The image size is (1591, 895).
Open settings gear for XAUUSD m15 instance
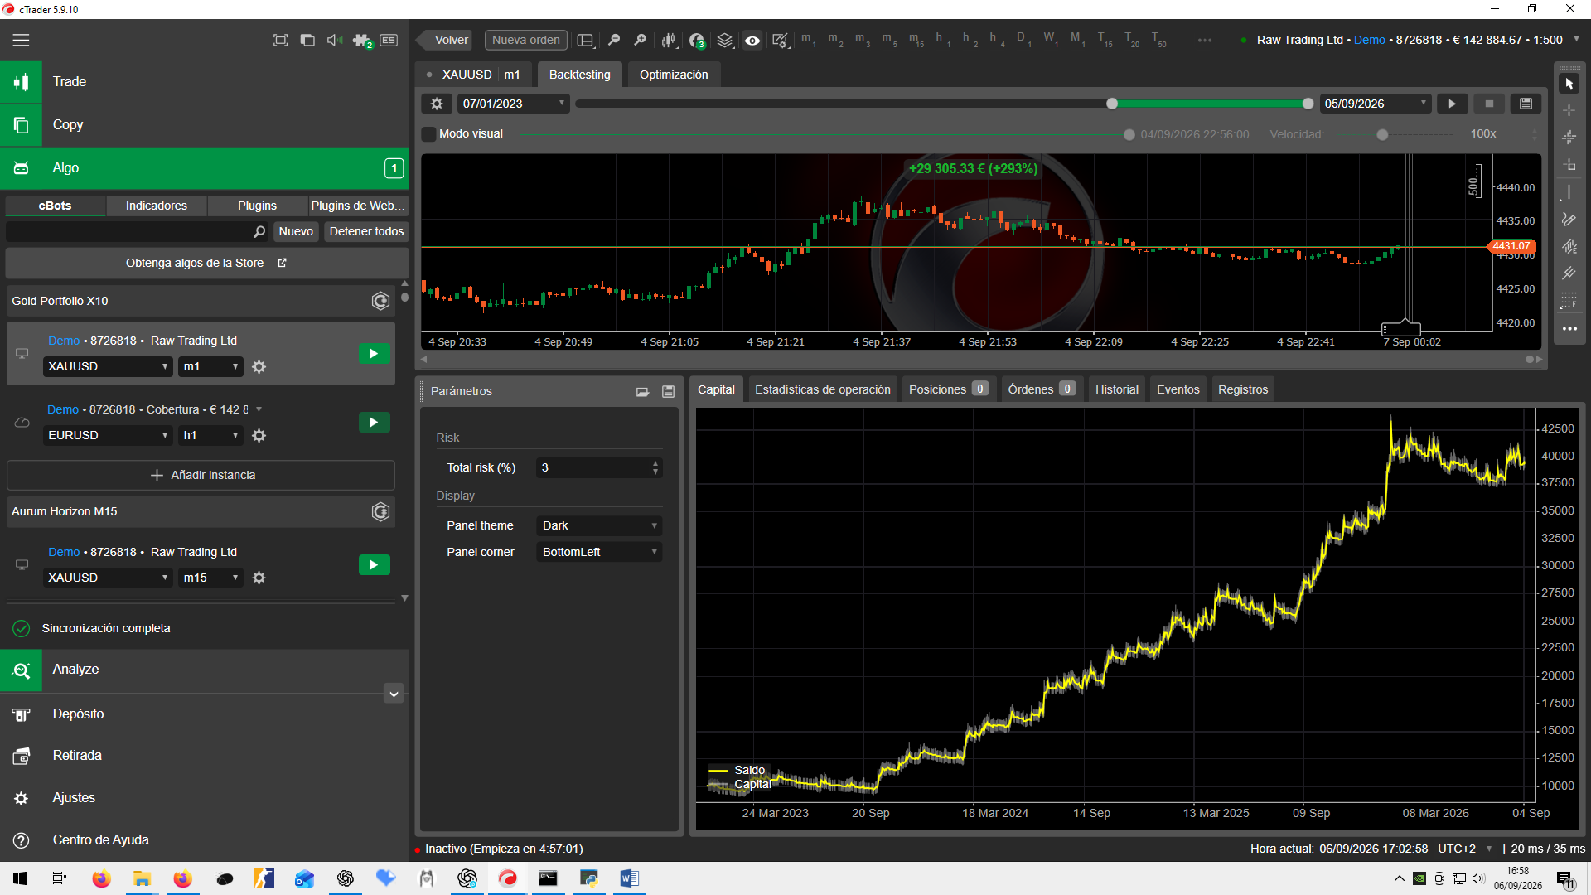(259, 578)
